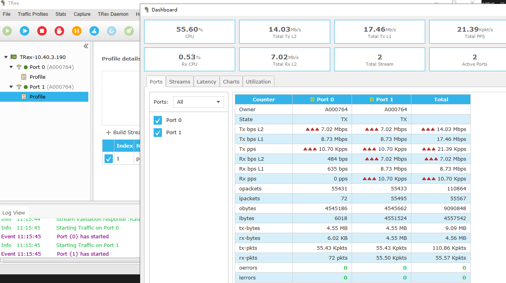Open the Ports dropdown showing All
506x283 pixels.
198,102
